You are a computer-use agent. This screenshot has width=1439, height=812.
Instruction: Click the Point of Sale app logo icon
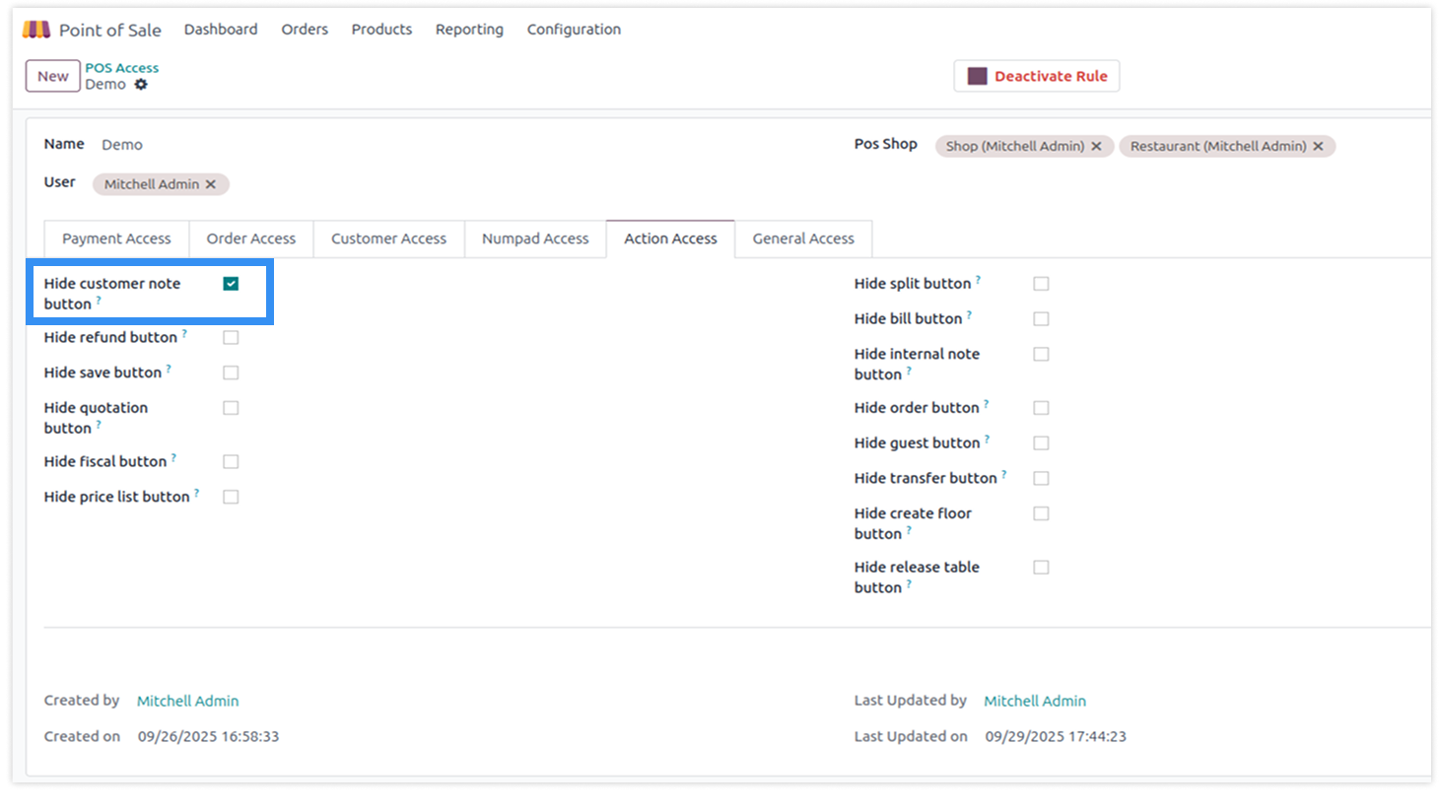(x=36, y=30)
